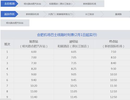Click the 途经站 column header

tap(74, 44)
